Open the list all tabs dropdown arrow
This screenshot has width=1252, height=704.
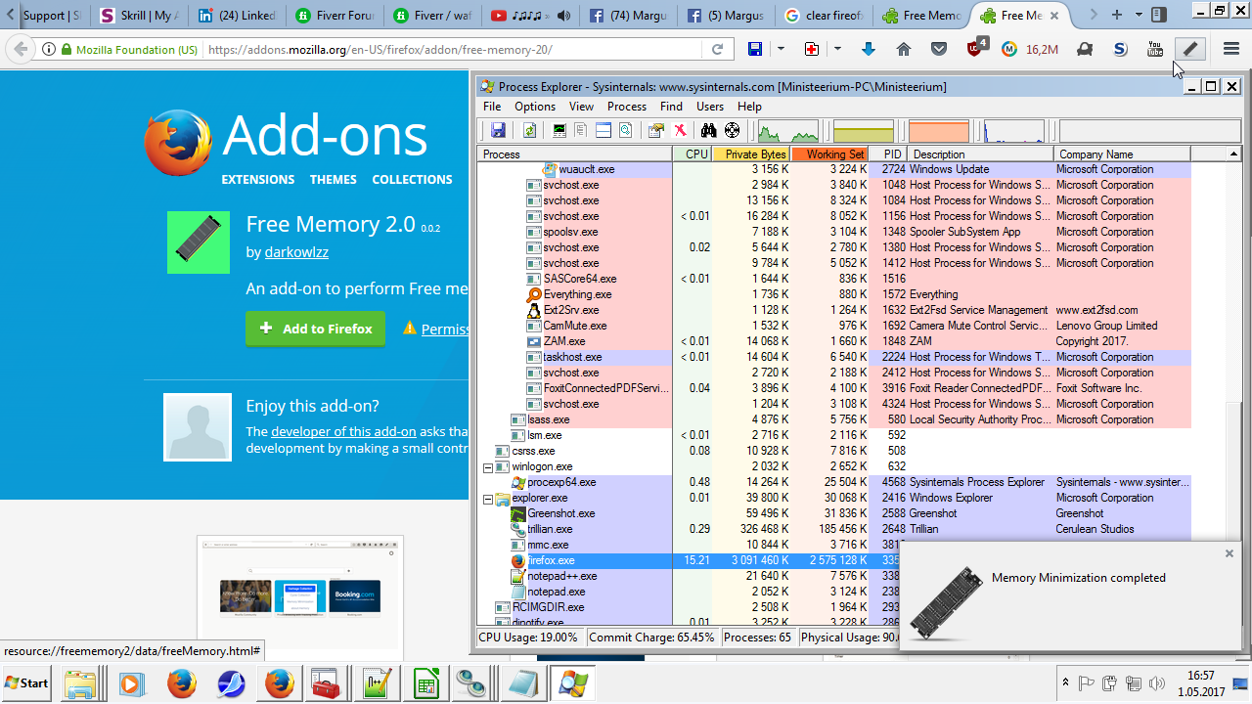[1139, 15]
